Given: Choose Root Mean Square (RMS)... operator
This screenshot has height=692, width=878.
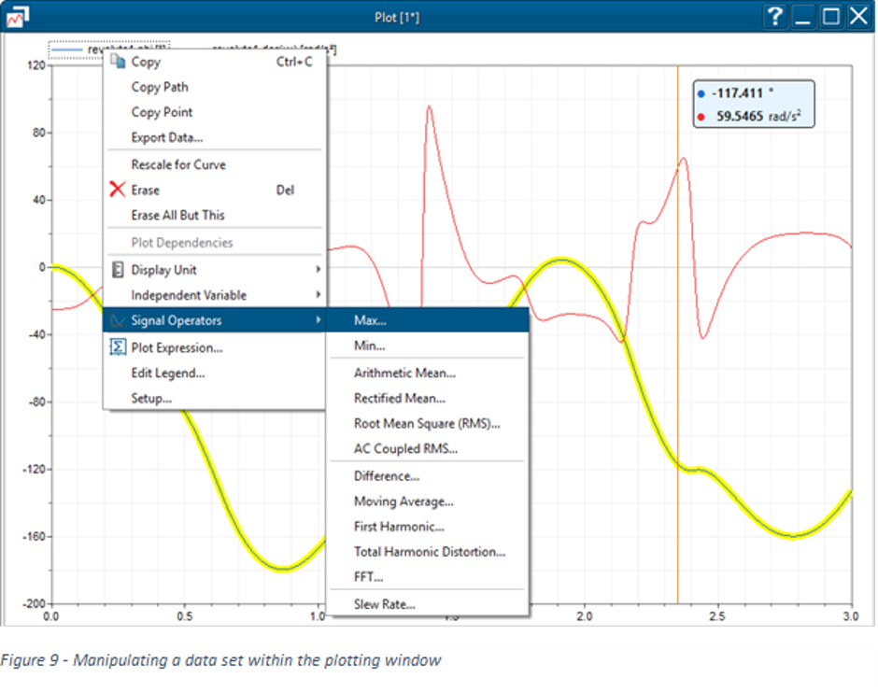Looking at the screenshot, I should tap(428, 423).
